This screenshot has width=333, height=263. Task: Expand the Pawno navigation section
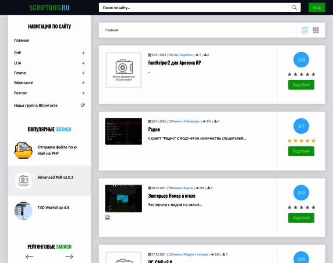[x=83, y=73]
